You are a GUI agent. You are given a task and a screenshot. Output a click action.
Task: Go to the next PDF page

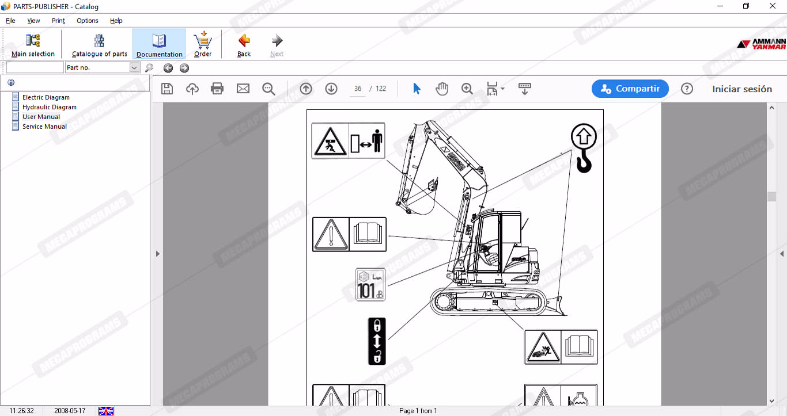[331, 89]
